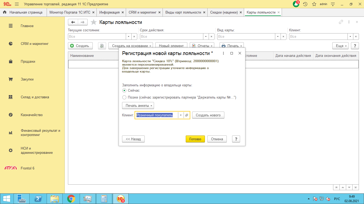Go forward with the right arrow button
Screen dimensions: 364x204
click(x=83, y=22)
